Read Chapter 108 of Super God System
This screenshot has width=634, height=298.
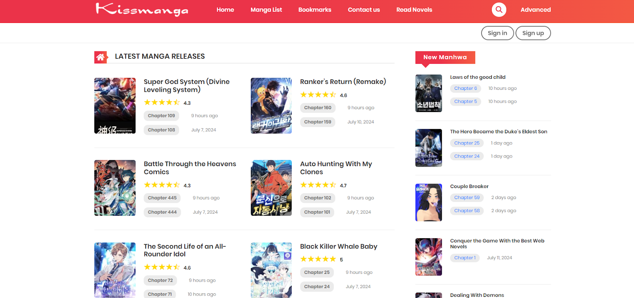tap(161, 130)
